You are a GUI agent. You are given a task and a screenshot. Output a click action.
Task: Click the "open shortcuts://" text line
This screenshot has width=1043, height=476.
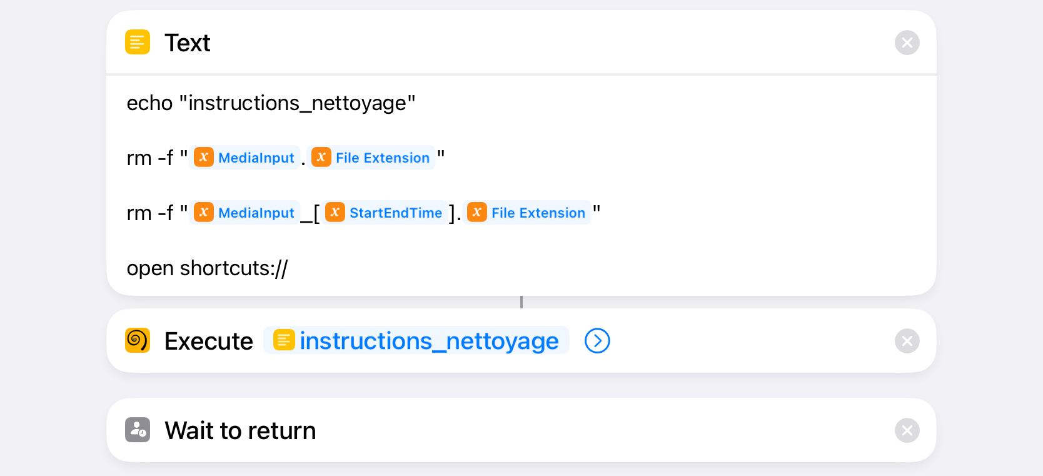[x=207, y=268]
